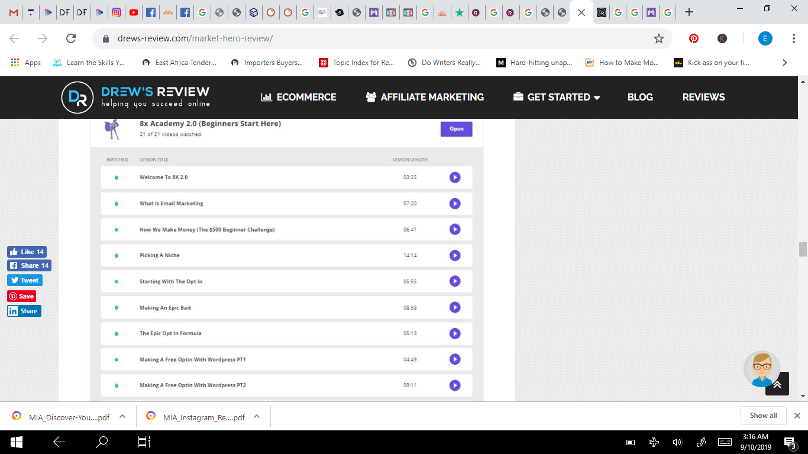The width and height of the screenshot is (808, 454).
Task: Go to the BLOG page
Action: [x=640, y=97]
